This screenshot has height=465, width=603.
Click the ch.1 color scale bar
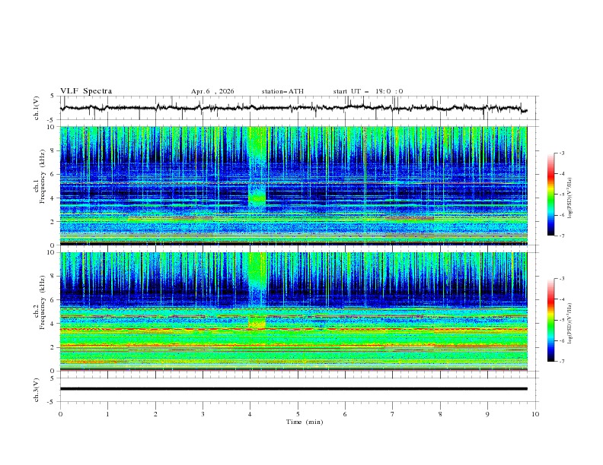pyautogui.click(x=551, y=195)
